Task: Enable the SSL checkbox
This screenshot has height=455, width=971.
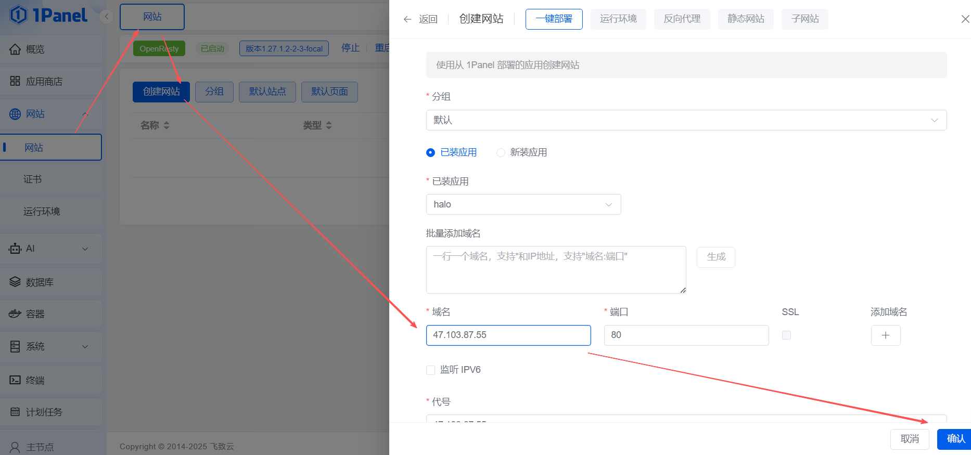Action: click(786, 335)
